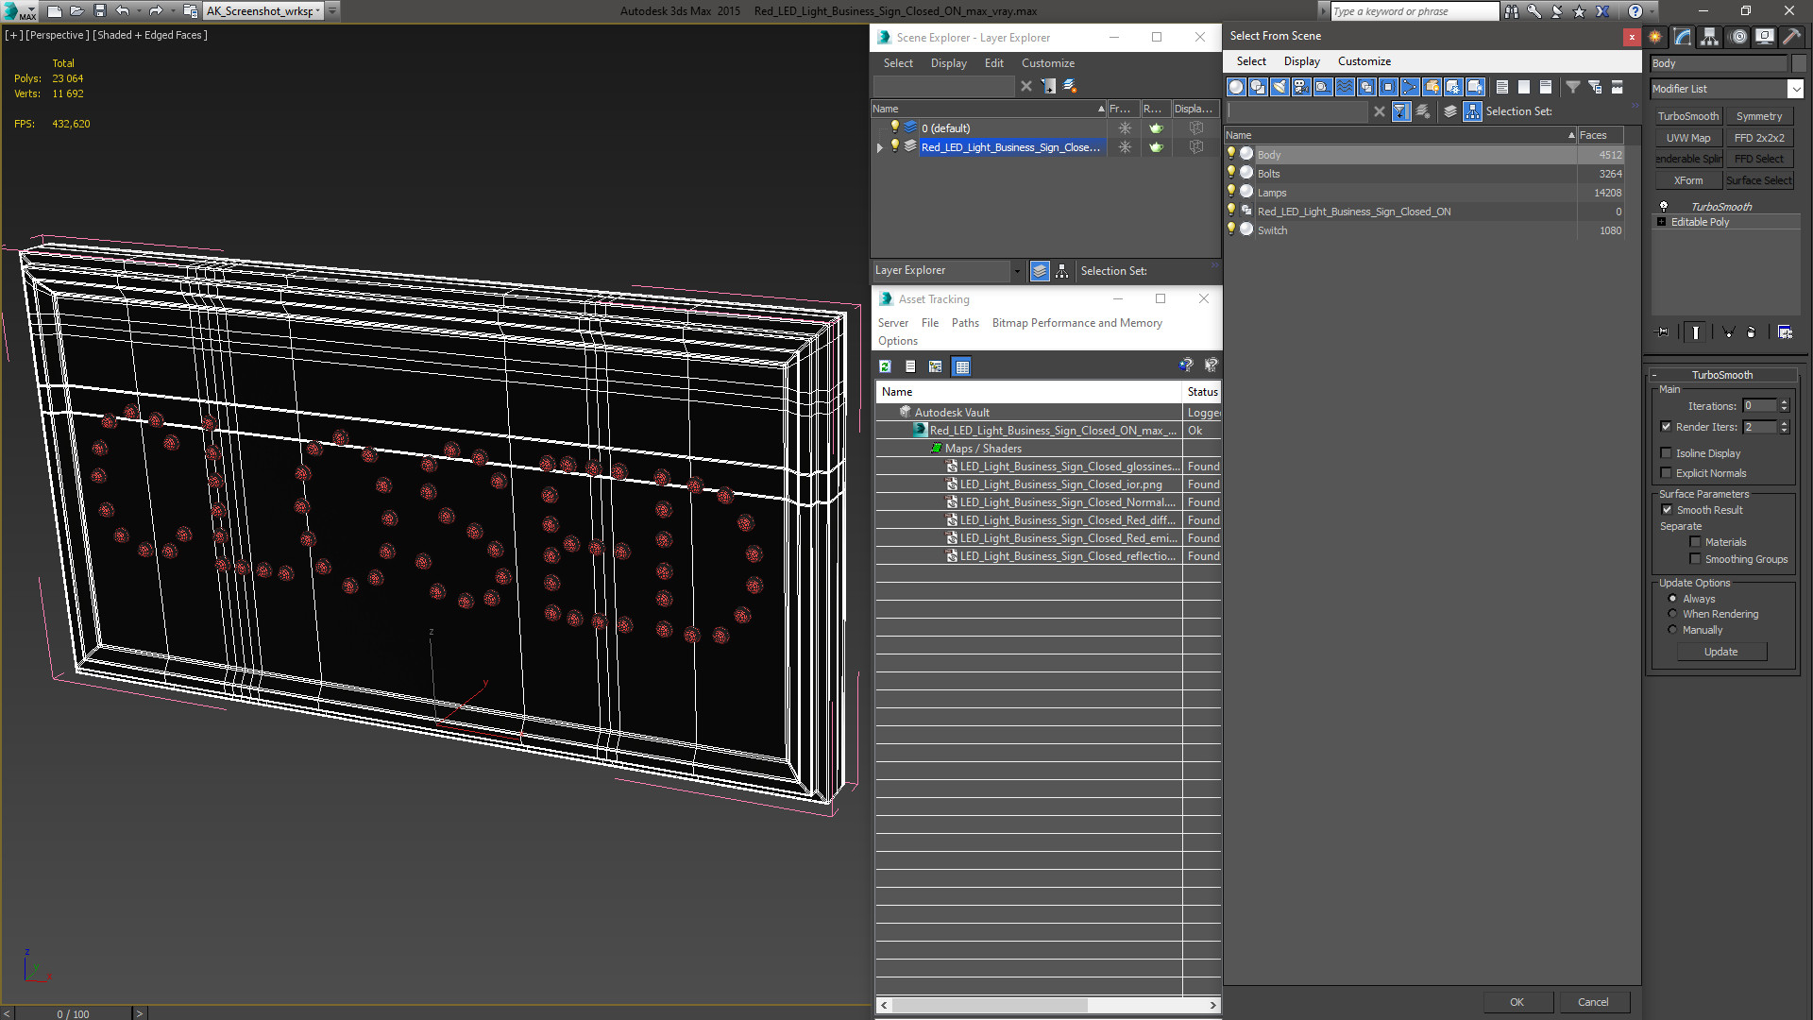Click OK in Select From Scene dialog
Image resolution: width=1813 pixels, height=1020 pixels.
[1516, 1001]
